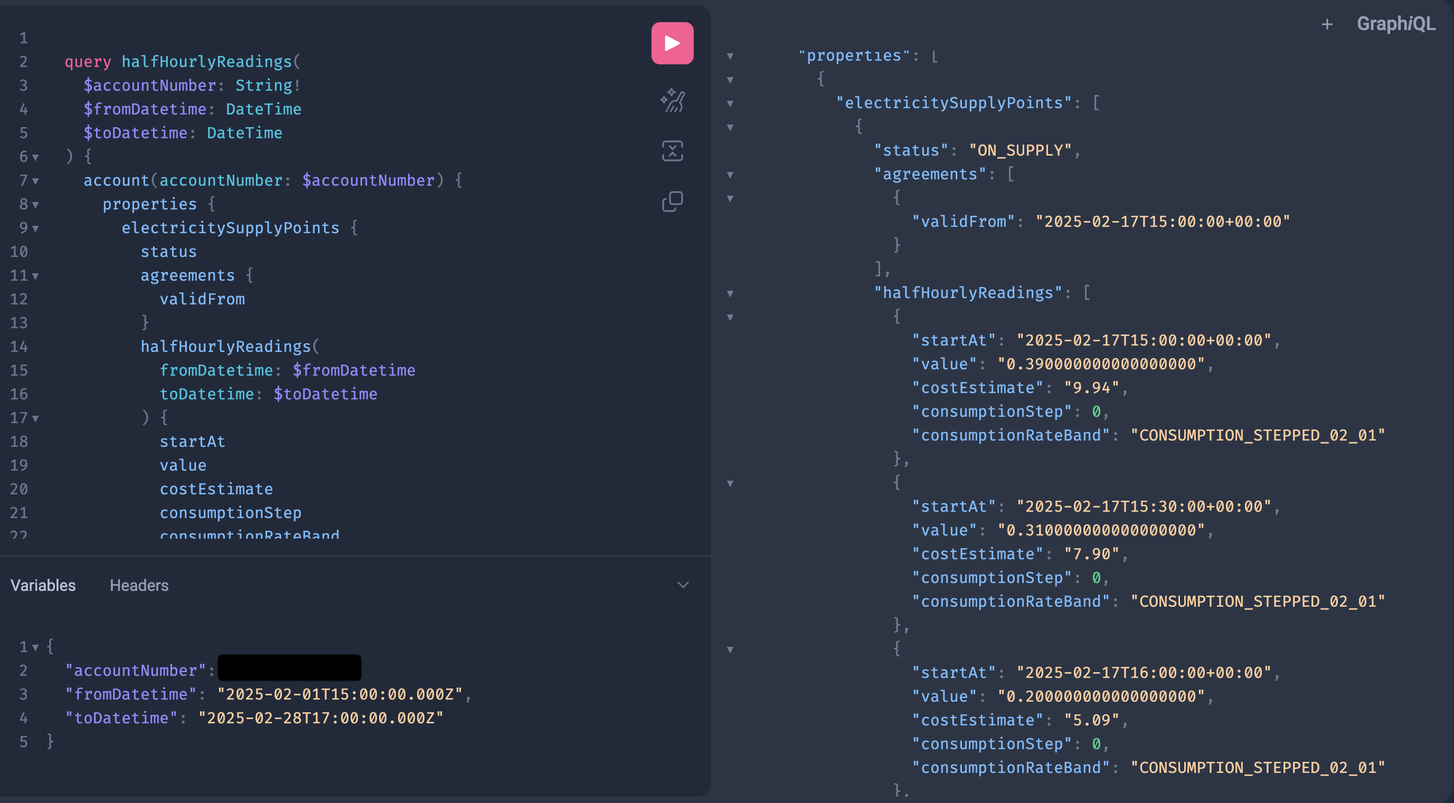Collapse the variables editor with the chevron
1454x803 pixels.
[x=683, y=585]
